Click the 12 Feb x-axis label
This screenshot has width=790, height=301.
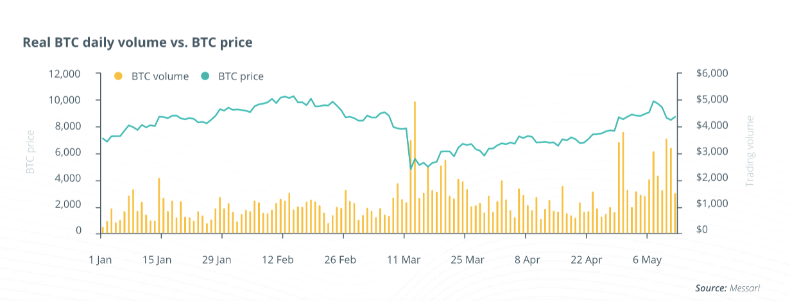277,260
